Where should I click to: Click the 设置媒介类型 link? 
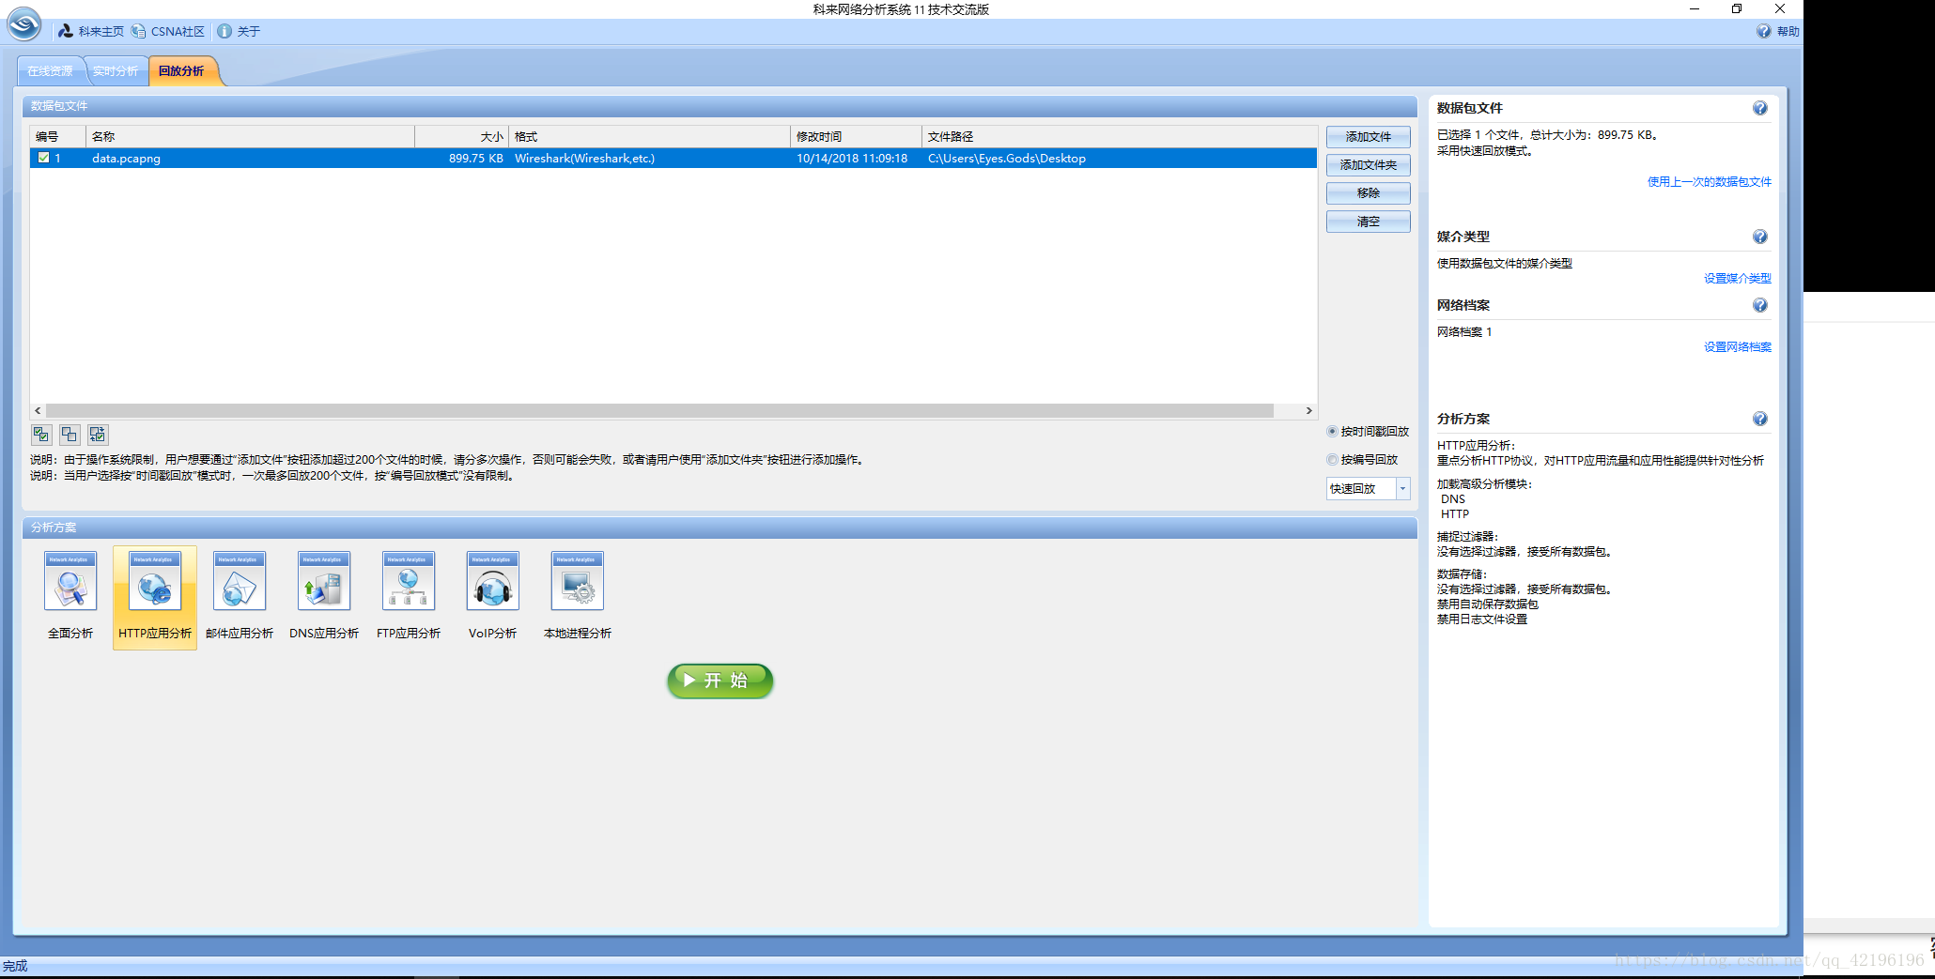1738,279
